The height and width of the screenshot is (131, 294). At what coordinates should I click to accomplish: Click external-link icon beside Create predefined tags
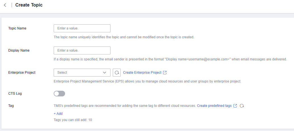(235, 106)
